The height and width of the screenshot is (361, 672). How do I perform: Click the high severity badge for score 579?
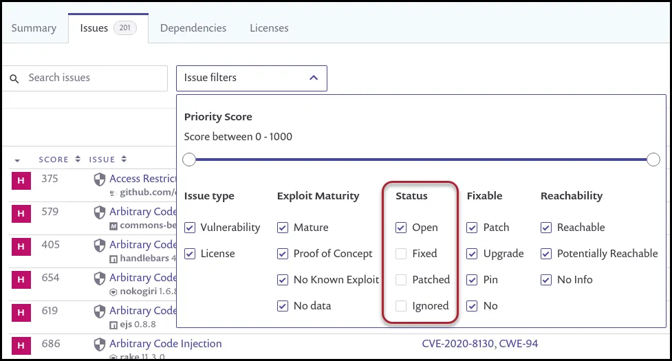coord(21,214)
